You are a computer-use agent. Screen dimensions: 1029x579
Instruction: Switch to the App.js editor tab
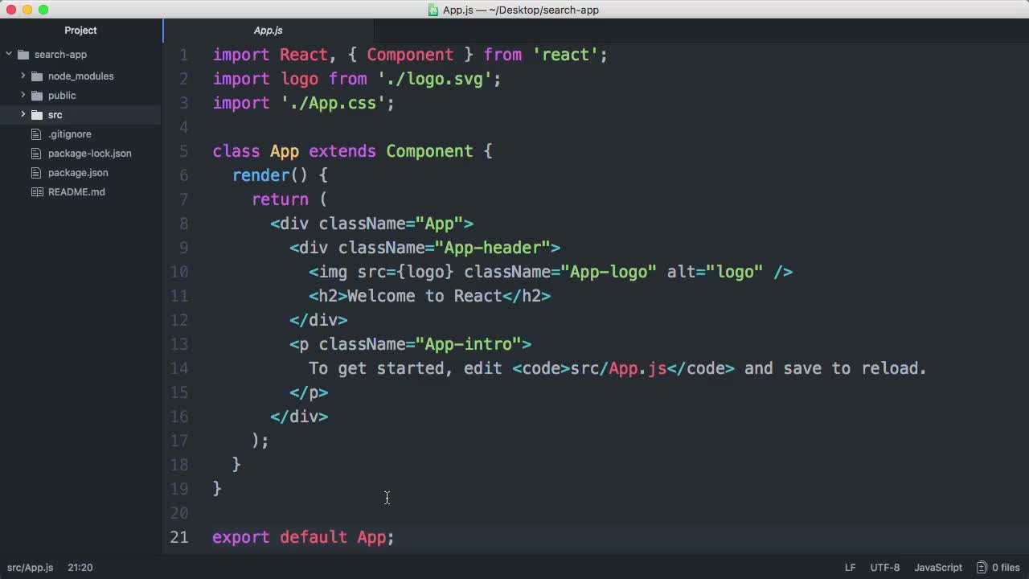268,31
